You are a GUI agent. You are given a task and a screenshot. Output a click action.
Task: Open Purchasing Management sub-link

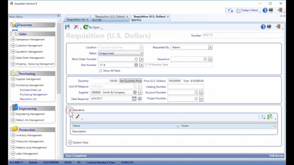click(x=34, y=94)
